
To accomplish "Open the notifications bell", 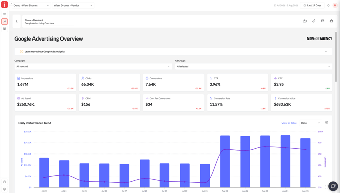I will [x=328, y=5].
